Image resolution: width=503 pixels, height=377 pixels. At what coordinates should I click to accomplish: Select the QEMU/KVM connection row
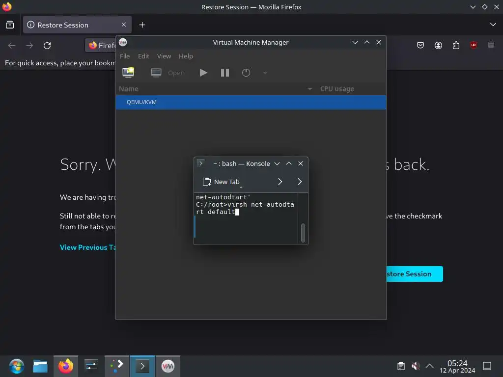click(251, 102)
